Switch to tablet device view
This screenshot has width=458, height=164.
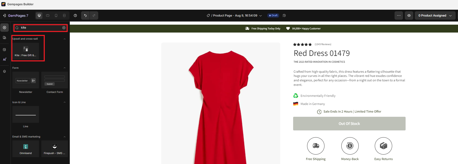(48, 15)
